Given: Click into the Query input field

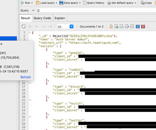Looking at the screenshot, I should (96, 10).
